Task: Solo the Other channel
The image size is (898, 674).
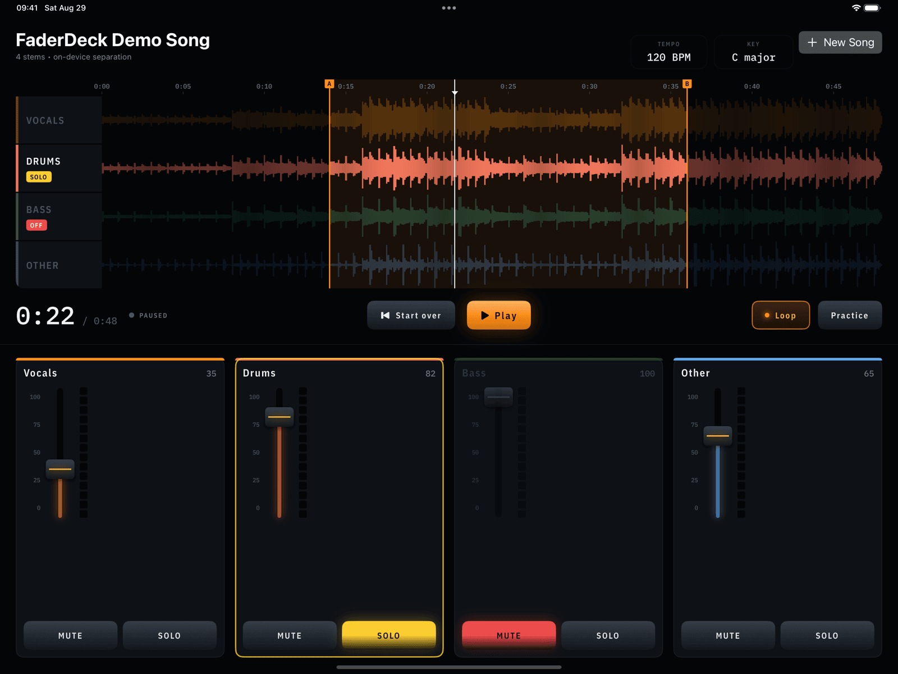Action: (827, 635)
